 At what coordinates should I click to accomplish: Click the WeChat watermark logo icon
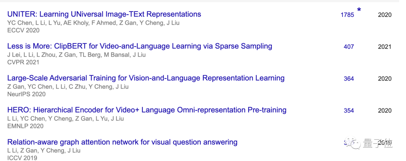tap(353, 143)
